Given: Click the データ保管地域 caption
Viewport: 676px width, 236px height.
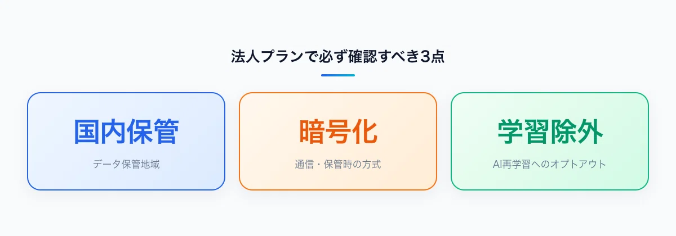Looking at the screenshot, I should 126,165.
